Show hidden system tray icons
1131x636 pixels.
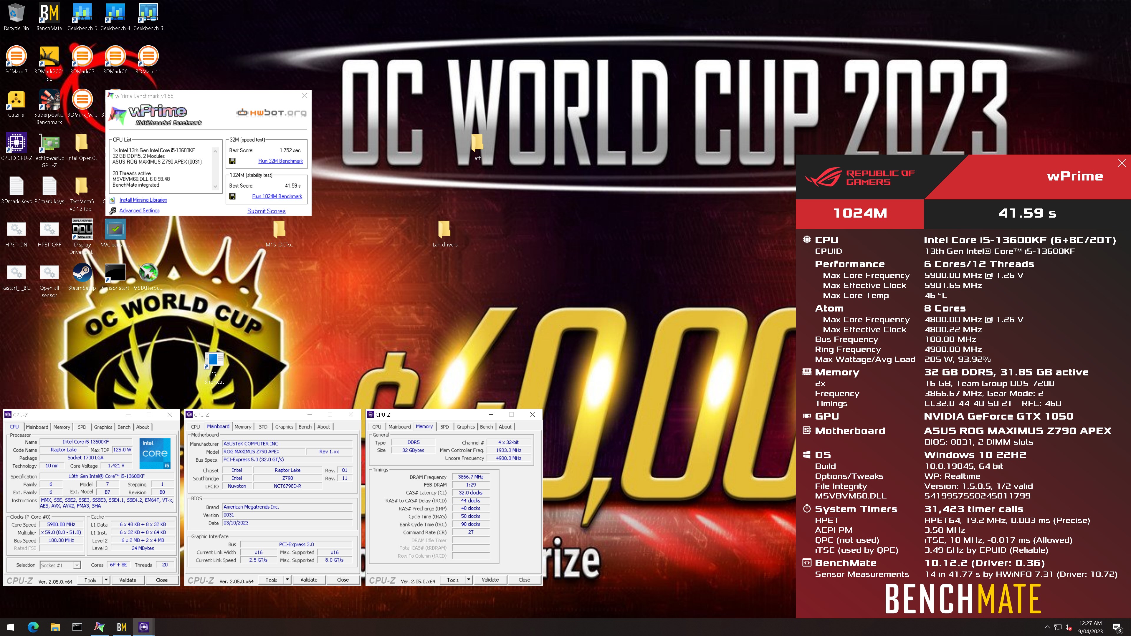coord(1047,627)
